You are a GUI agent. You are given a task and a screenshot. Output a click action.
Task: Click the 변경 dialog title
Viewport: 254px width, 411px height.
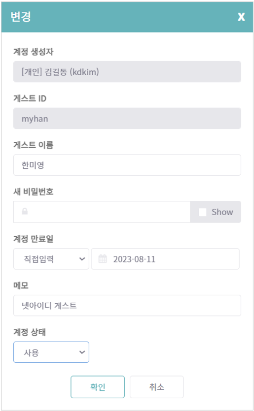pos(21,17)
